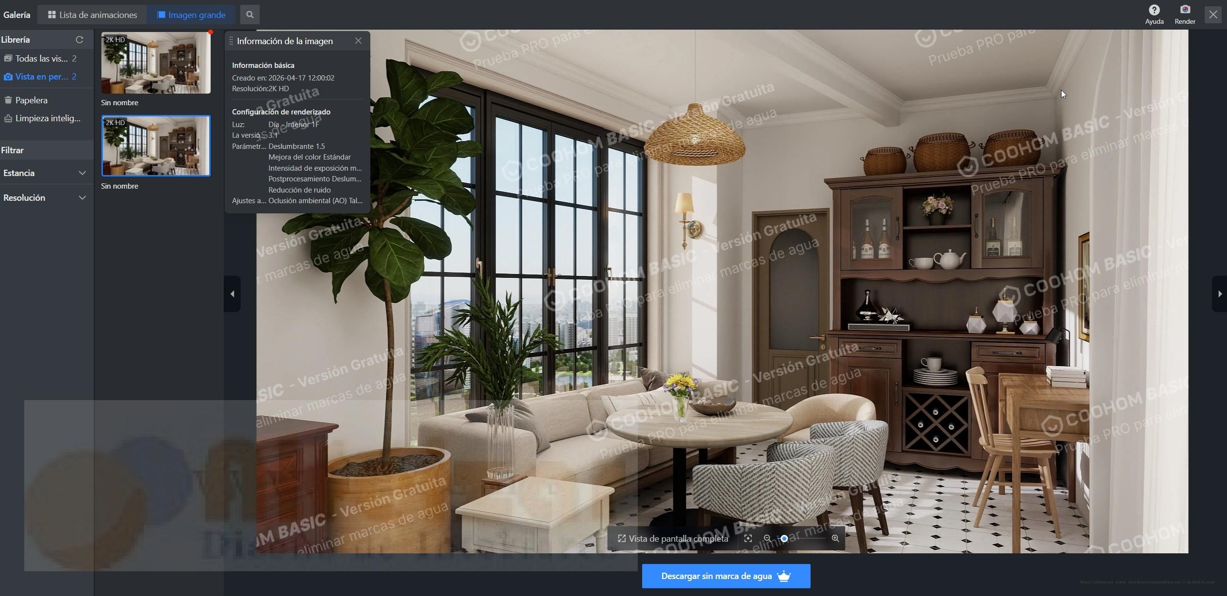Screen dimensions: 1227x596
Task: Collapse the thumbnail panel with left arrow
Action: tap(232, 294)
